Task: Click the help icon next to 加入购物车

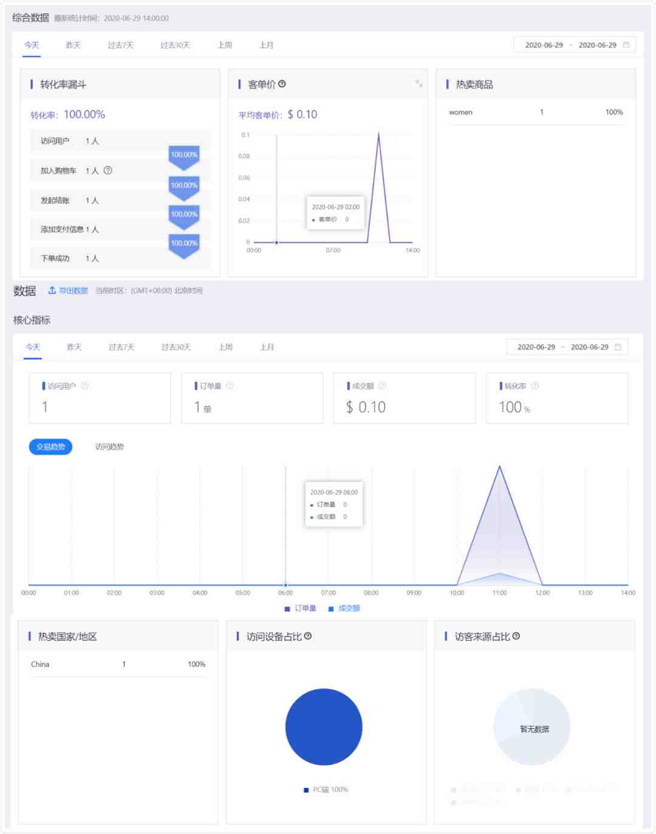Action: click(108, 170)
